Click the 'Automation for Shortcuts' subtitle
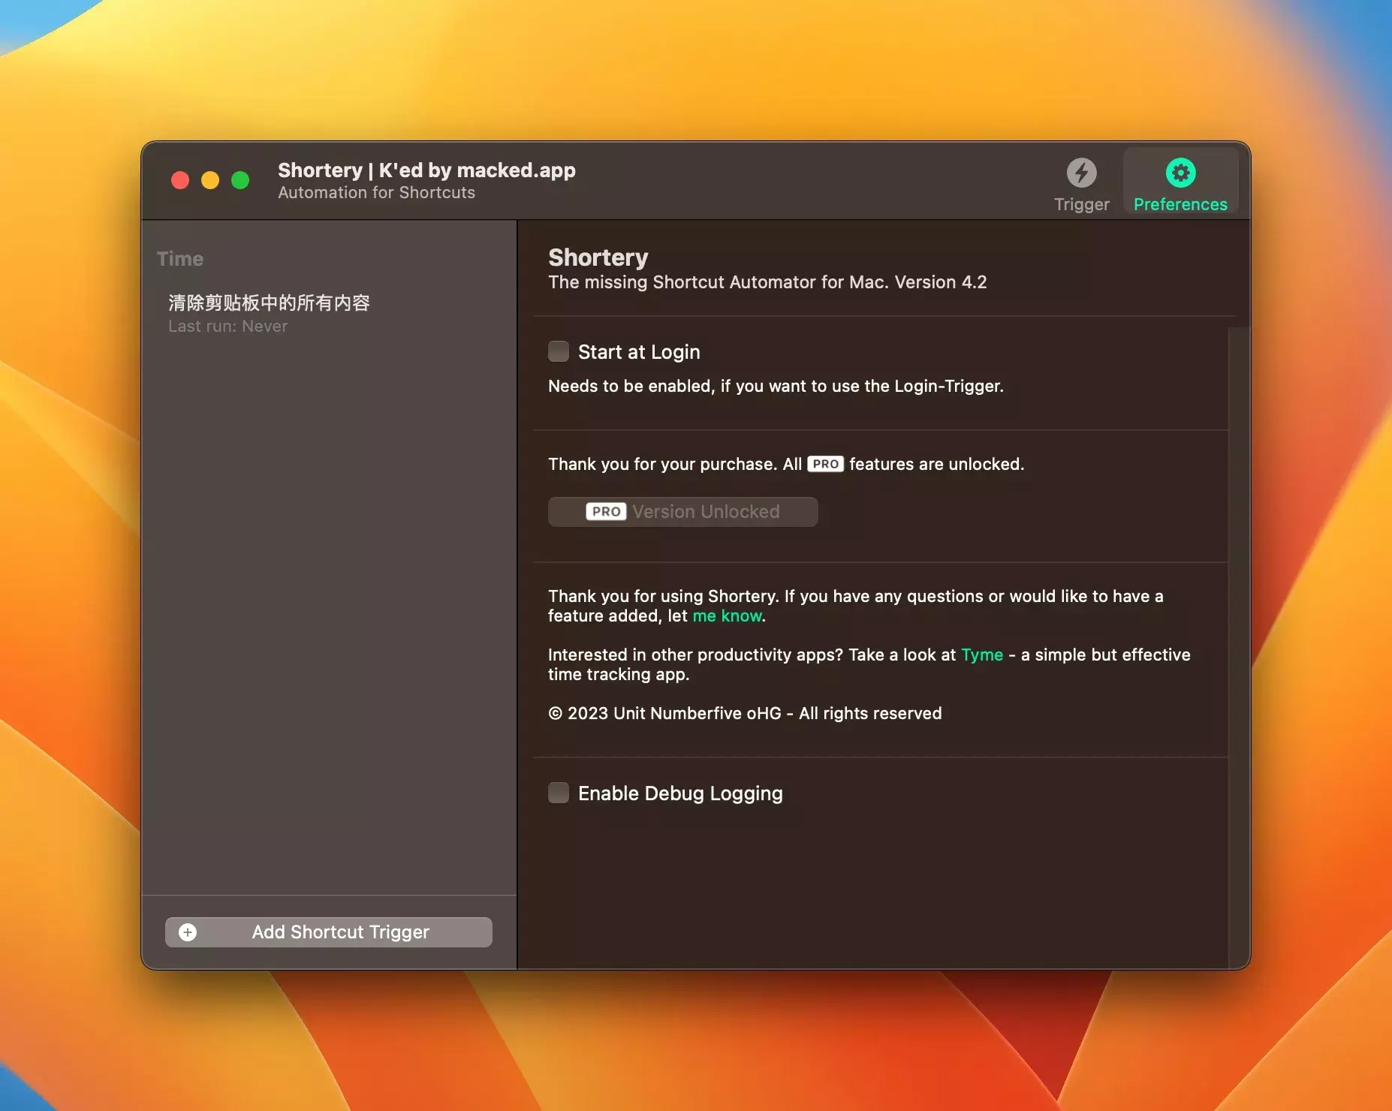The width and height of the screenshot is (1392, 1111). (x=376, y=193)
